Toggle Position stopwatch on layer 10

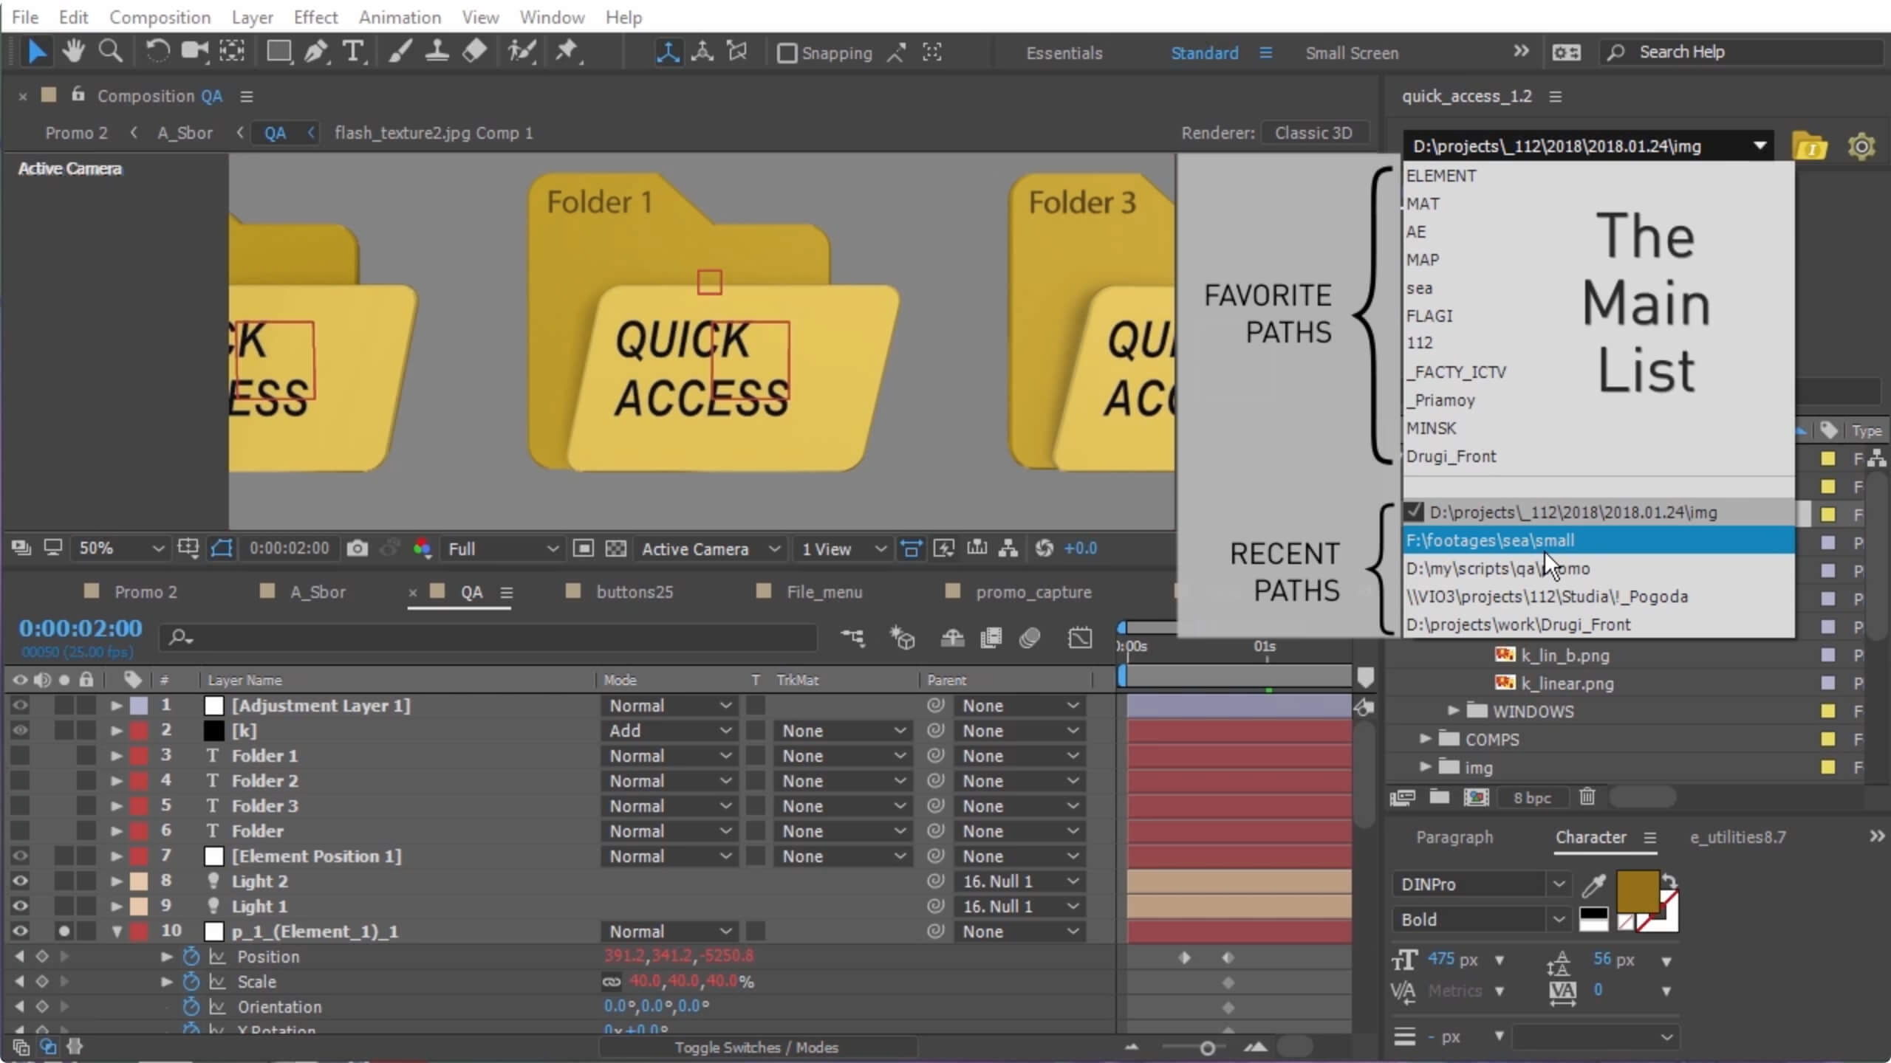191,957
